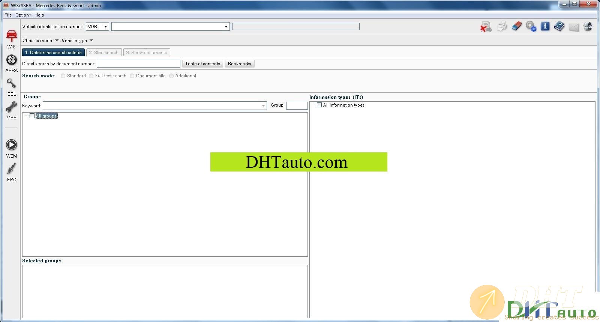Open the help book icon
This screenshot has height=322, width=600.
click(559, 26)
